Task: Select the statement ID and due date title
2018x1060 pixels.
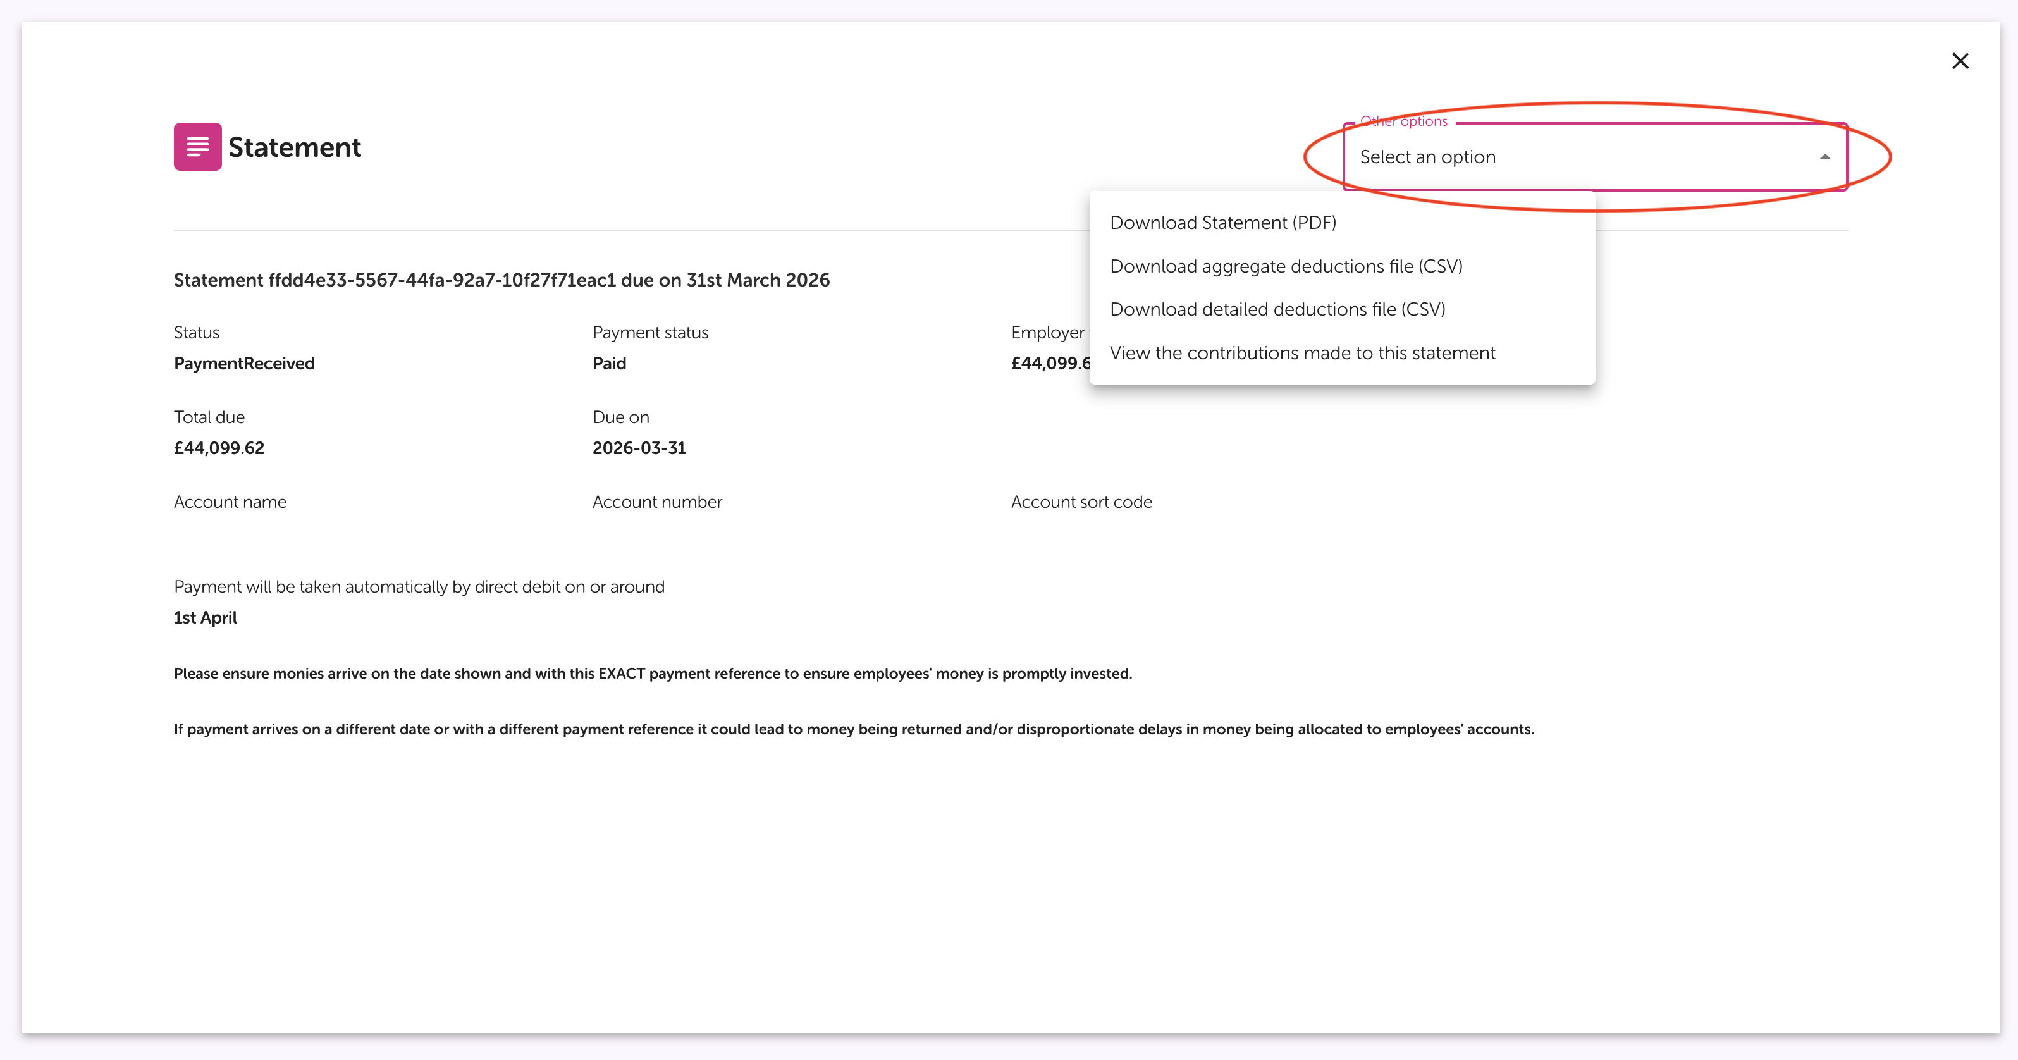Action: pos(501,280)
